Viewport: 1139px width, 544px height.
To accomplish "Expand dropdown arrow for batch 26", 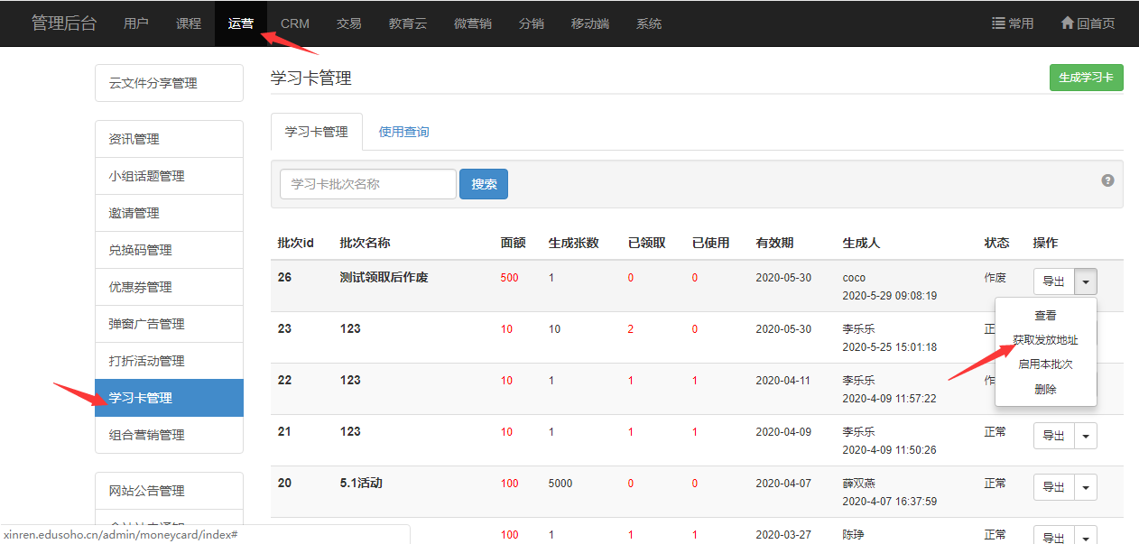I will pyautogui.click(x=1086, y=281).
